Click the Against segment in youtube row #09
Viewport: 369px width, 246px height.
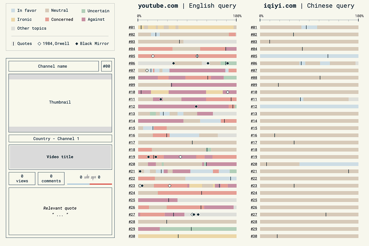(x=204, y=85)
